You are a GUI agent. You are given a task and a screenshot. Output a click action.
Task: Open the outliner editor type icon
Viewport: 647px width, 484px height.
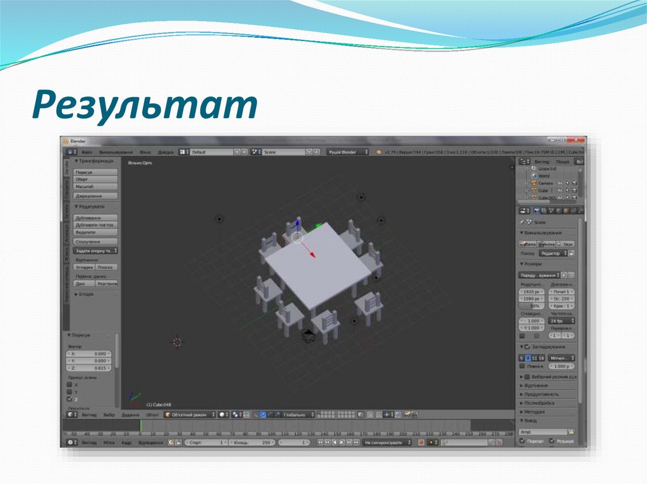(x=524, y=162)
